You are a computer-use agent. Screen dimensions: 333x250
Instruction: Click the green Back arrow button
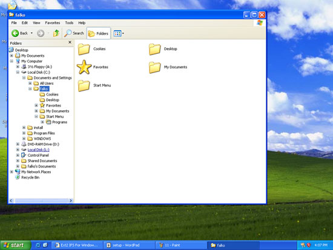(15, 33)
